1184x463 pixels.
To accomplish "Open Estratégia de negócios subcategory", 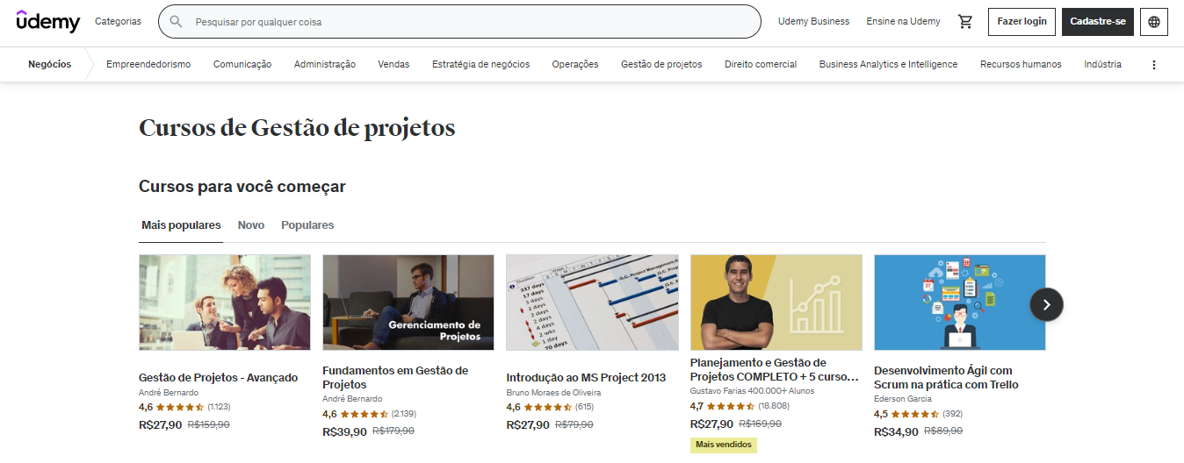I will 480,64.
